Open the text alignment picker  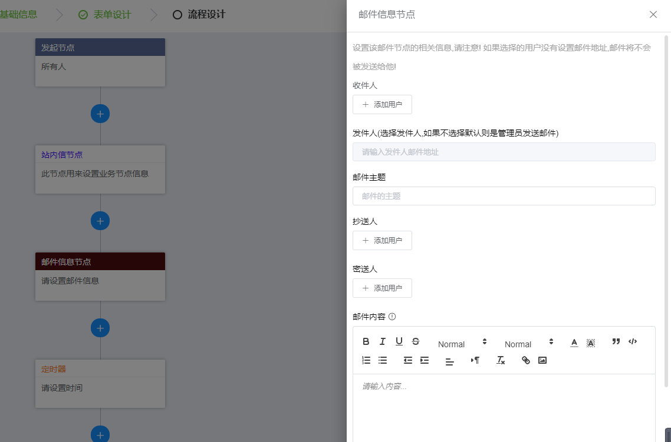click(450, 361)
